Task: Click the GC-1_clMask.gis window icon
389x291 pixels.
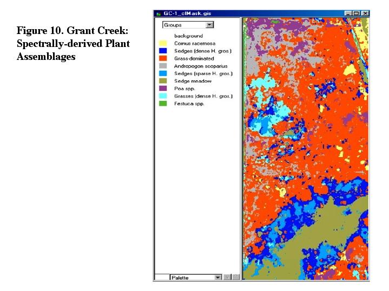Action: tap(158, 13)
